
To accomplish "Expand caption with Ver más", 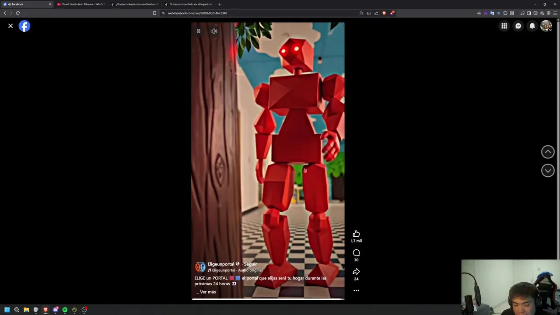I will point(208,292).
